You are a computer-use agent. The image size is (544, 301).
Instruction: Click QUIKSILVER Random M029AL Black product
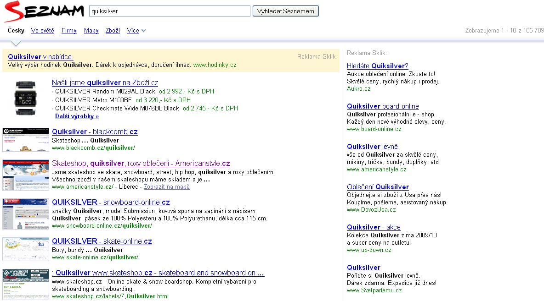click(105, 91)
